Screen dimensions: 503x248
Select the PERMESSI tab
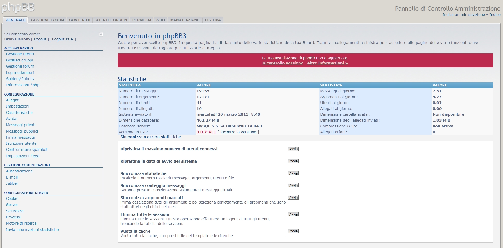pos(142,20)
